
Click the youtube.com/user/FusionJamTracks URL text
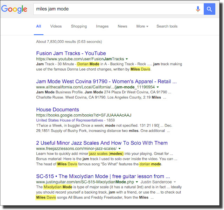pyautogui.click(x=80, y=59)
